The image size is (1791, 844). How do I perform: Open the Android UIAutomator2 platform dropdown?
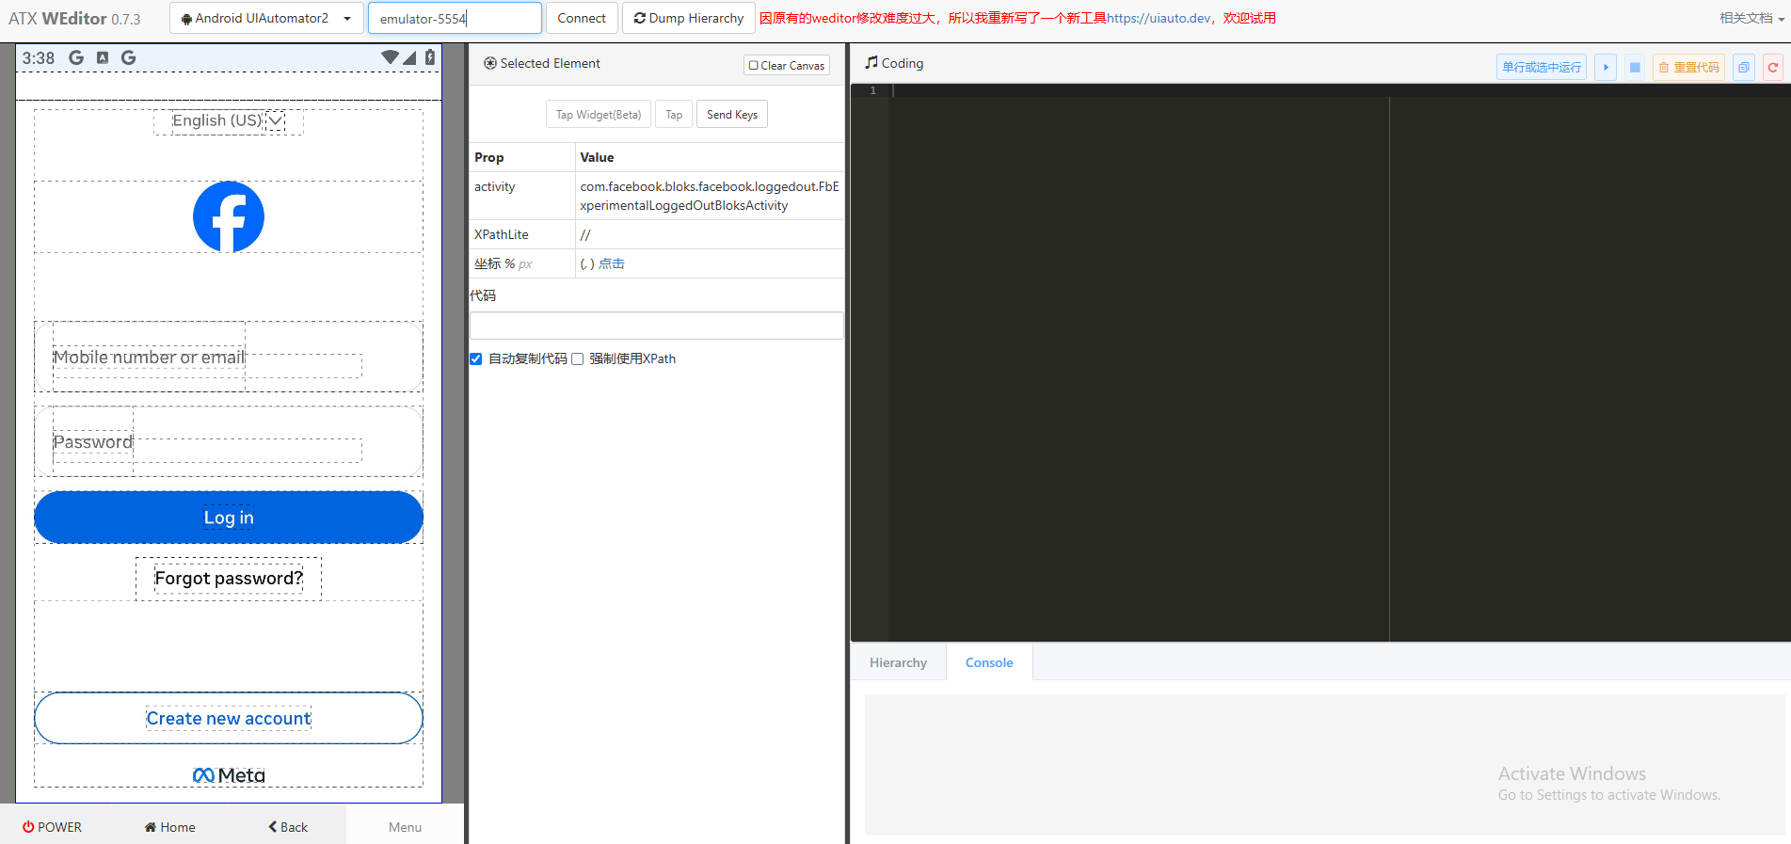(x=266, y=18)
